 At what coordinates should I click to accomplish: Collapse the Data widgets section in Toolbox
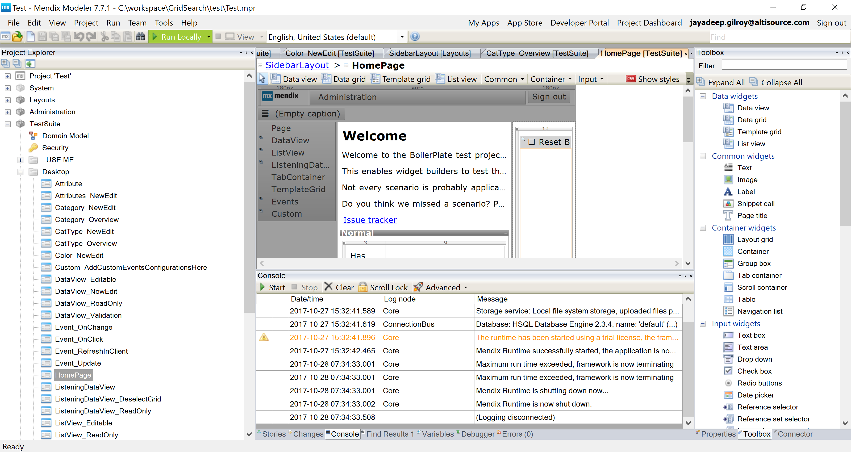click(x=703, y=96)
